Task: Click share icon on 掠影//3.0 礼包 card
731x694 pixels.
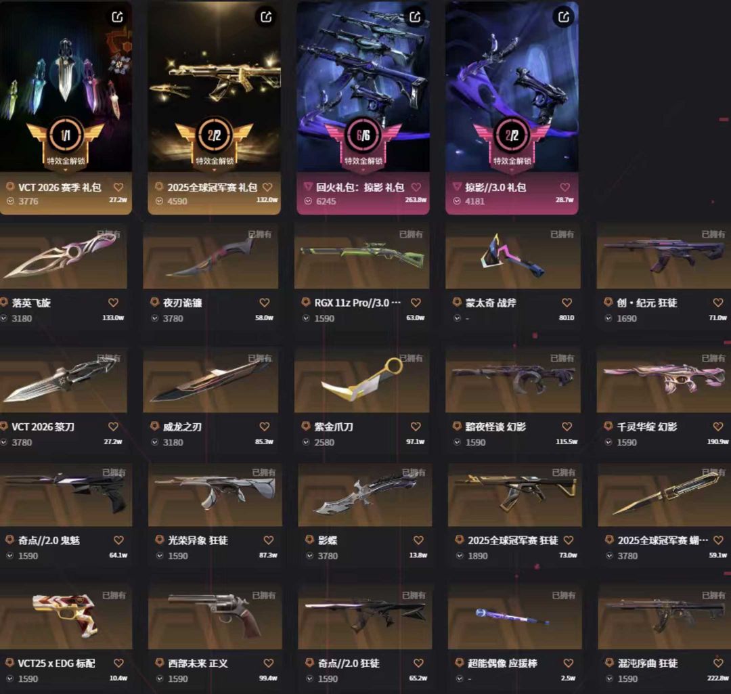Action: click(564, 17)
